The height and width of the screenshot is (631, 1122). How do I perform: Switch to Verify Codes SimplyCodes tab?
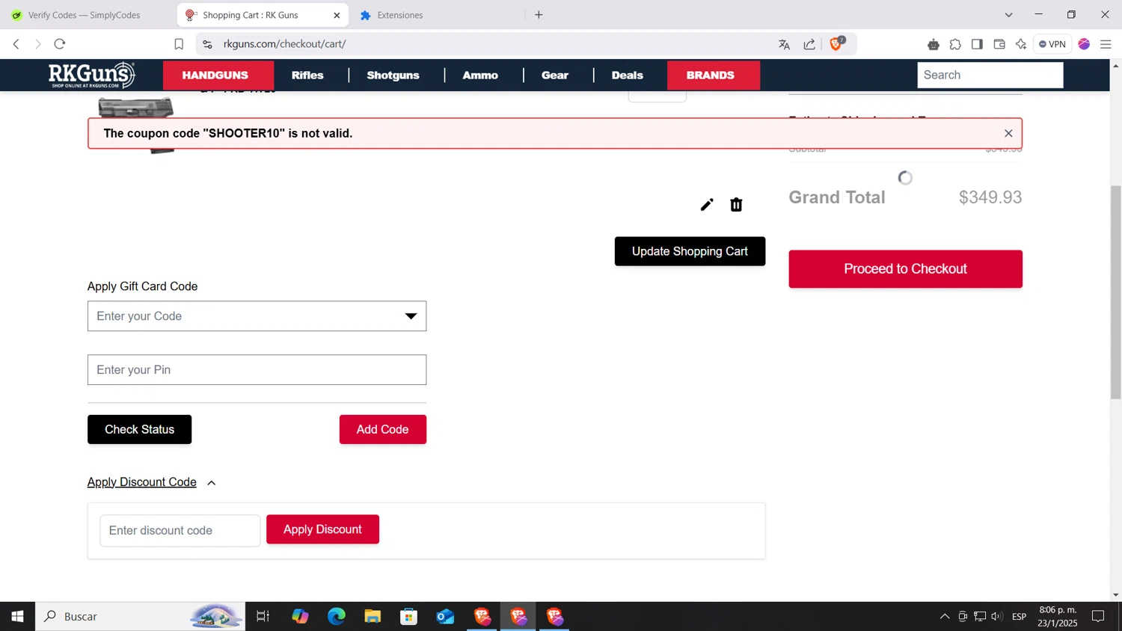[x=84, y=15]
